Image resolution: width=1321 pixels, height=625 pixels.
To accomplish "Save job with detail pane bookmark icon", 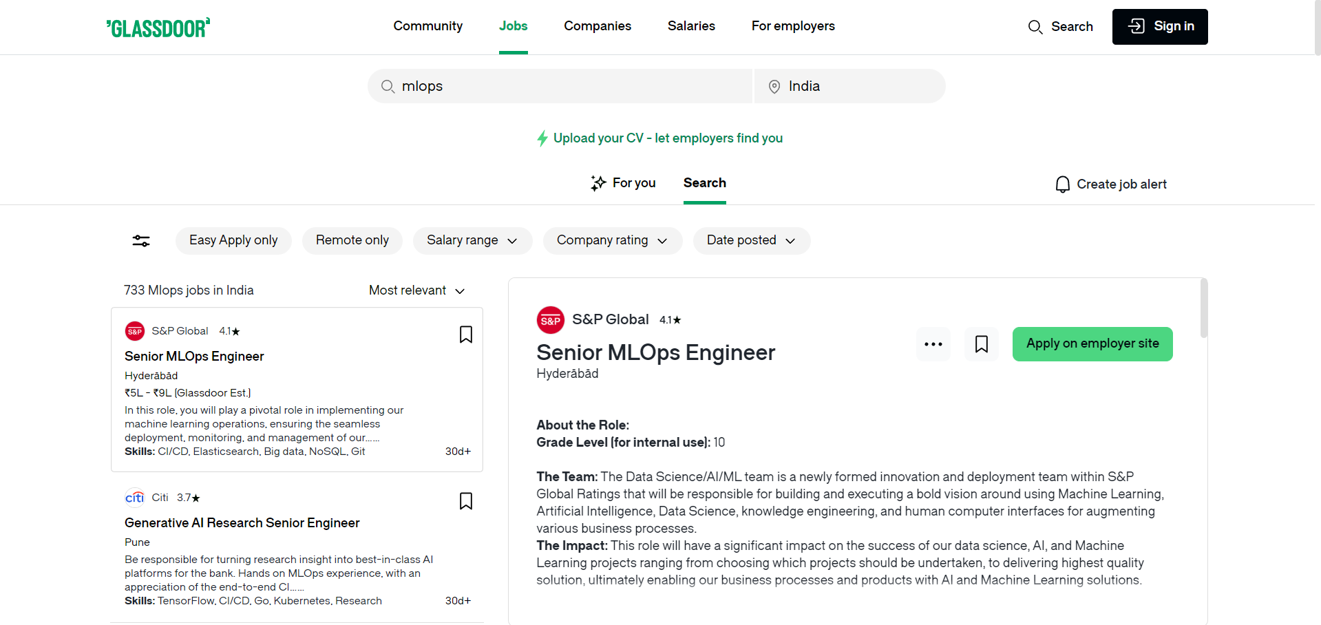I will tap(982, 344).
